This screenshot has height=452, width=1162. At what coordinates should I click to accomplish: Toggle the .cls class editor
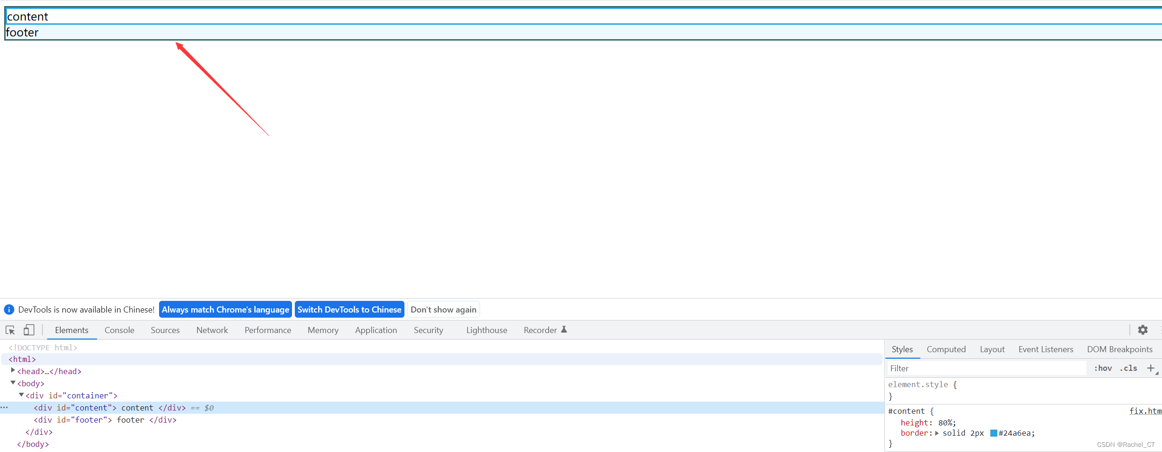tap(1128, 368)
